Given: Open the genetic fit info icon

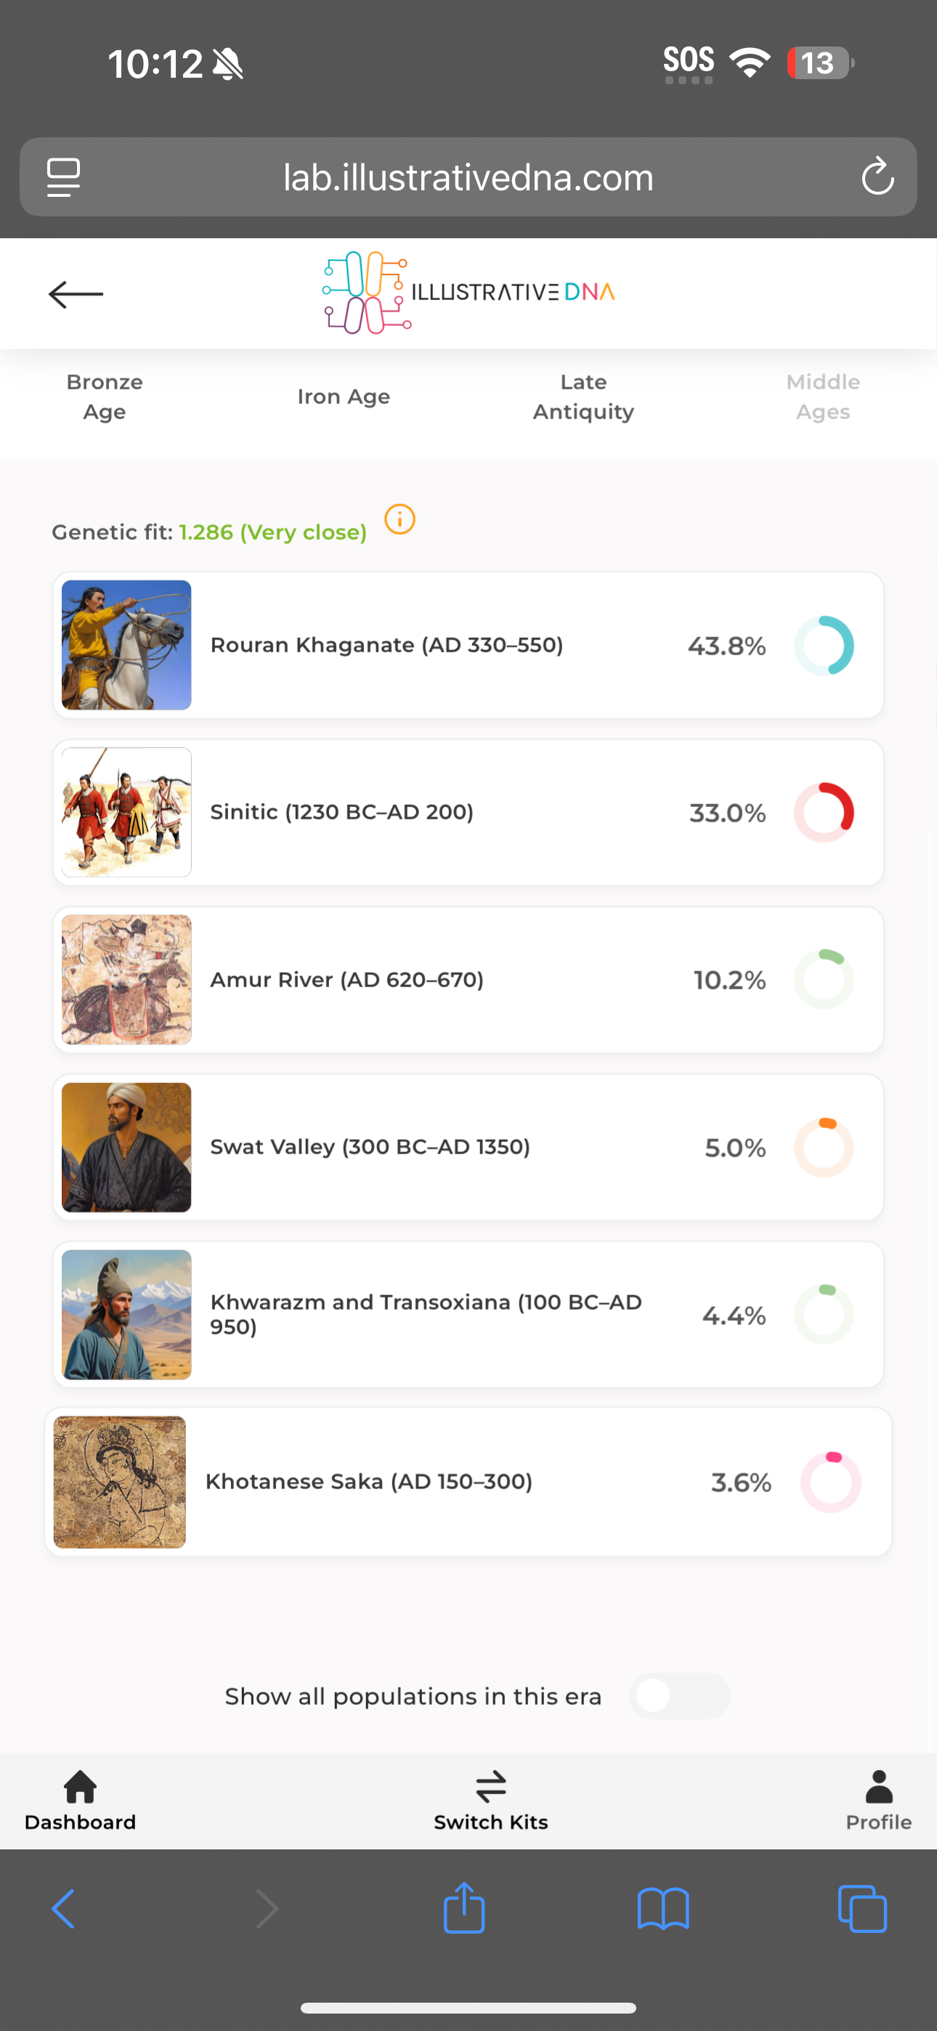Looking at the screenshot, I should pyautogui.click(x=400, y=519).
